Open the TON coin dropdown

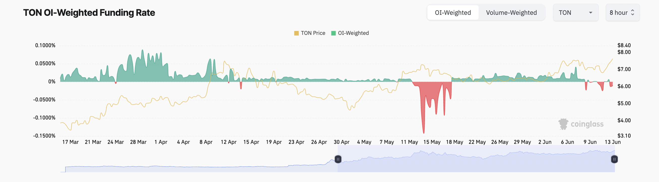click(575, 13)
